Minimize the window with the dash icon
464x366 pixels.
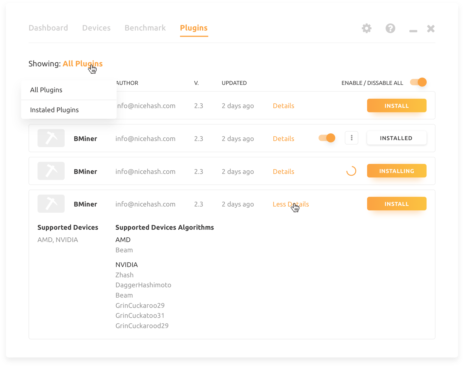pos(413,31)
